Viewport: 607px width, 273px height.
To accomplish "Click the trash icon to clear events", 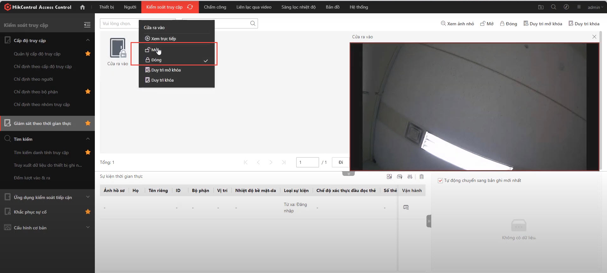I will click(421, 177).
